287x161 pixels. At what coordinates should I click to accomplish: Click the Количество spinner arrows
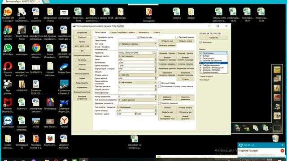click(x=156, y=63)
